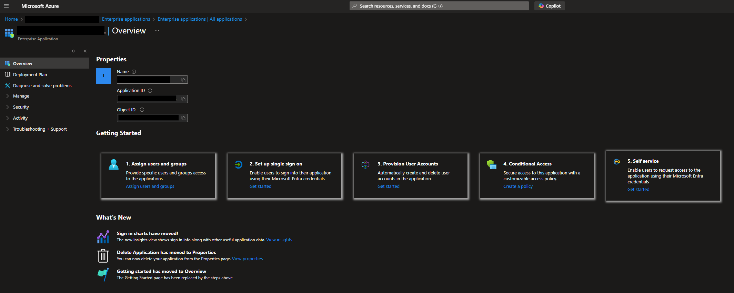Click the Diagnose and solve problems wrench icon

(8, 85)
